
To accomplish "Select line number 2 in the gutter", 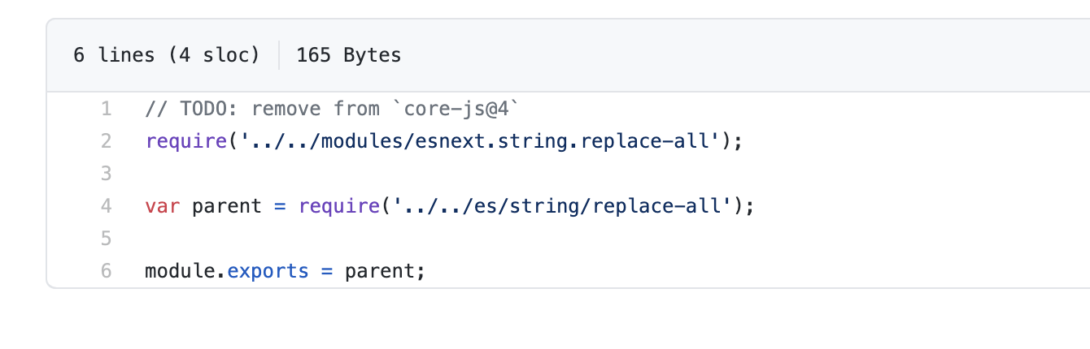I will (x=106, y=141).
